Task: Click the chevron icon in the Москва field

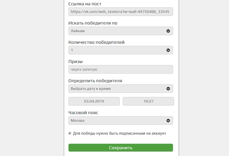Action: tap(168, 121)
